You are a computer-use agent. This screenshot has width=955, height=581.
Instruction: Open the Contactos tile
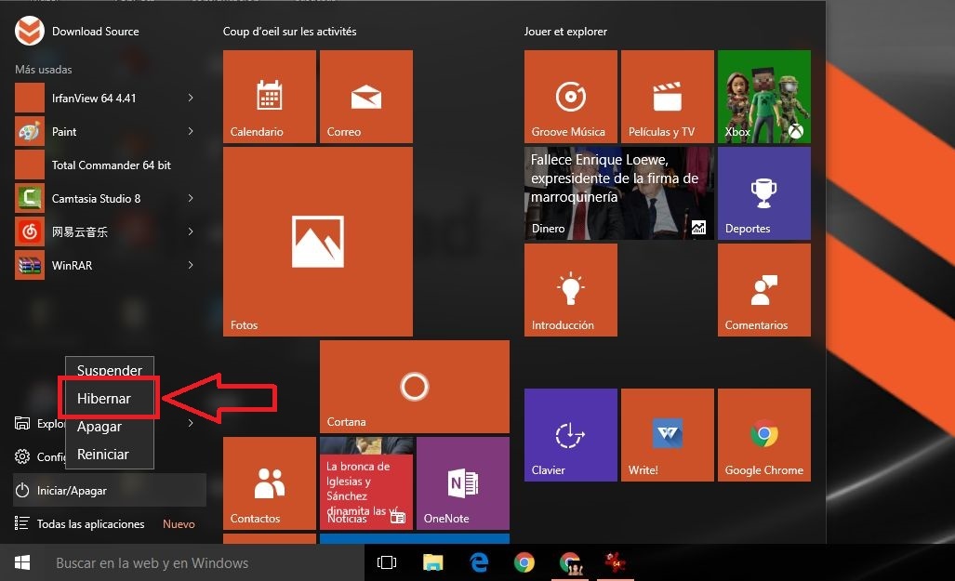[x=269, y=483]
